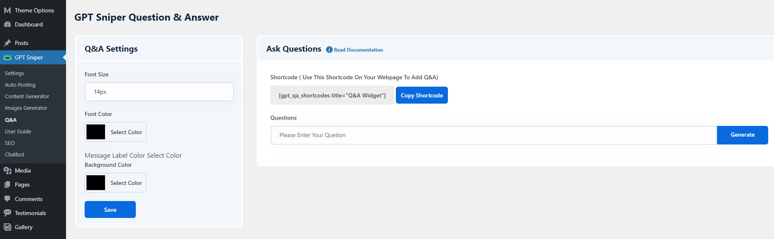774x239 pixels.
Task: Click the Gallery sidebar icon
Action: [x=7, y=227]
